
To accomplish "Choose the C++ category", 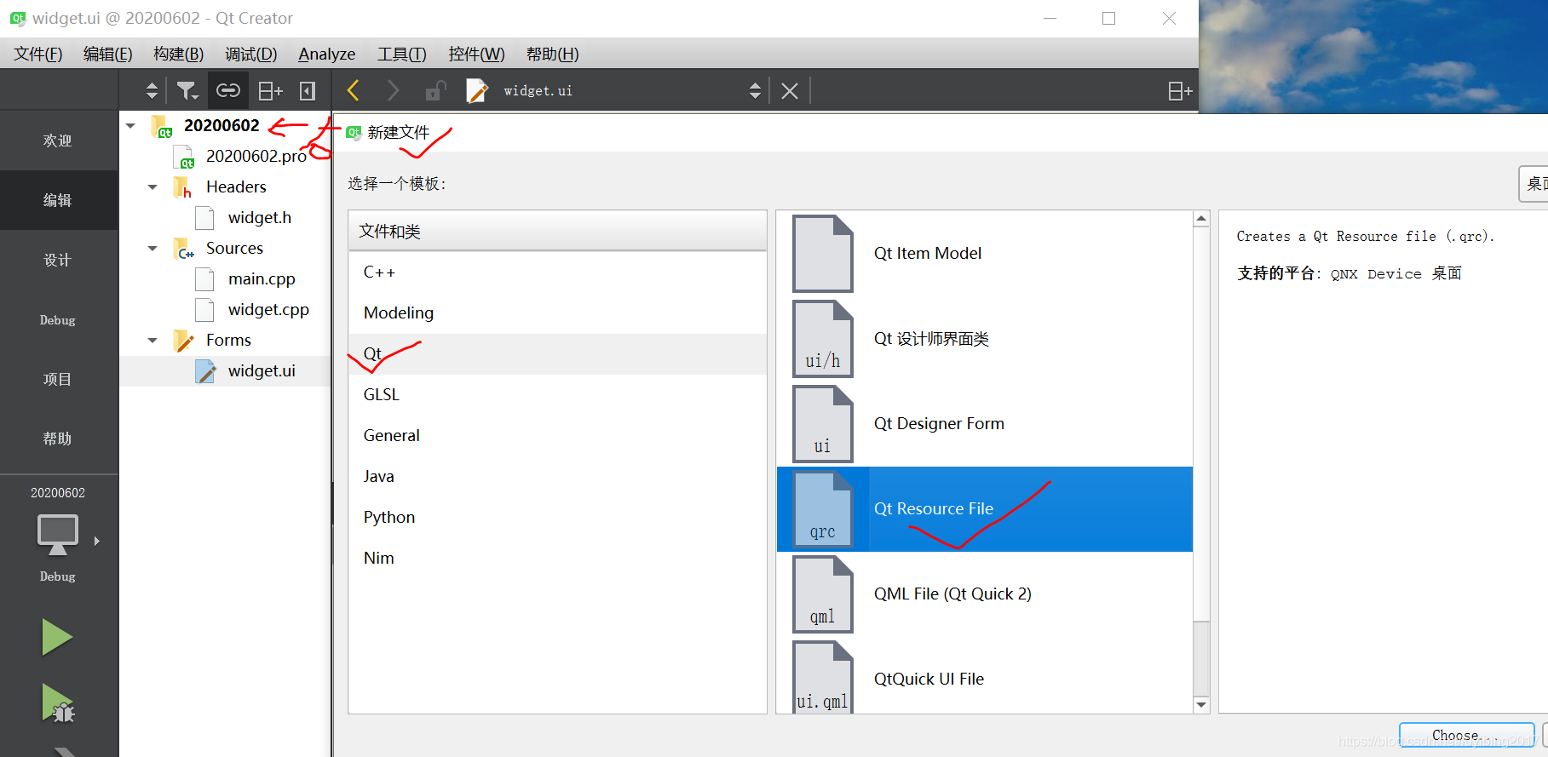I will pyautogui.click(x=557, y=272).
